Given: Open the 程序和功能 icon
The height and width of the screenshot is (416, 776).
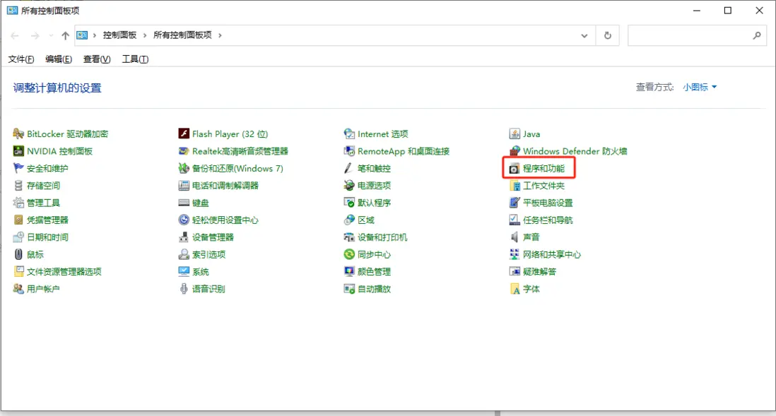Looking at the screenshot, I should coord(515,169).
